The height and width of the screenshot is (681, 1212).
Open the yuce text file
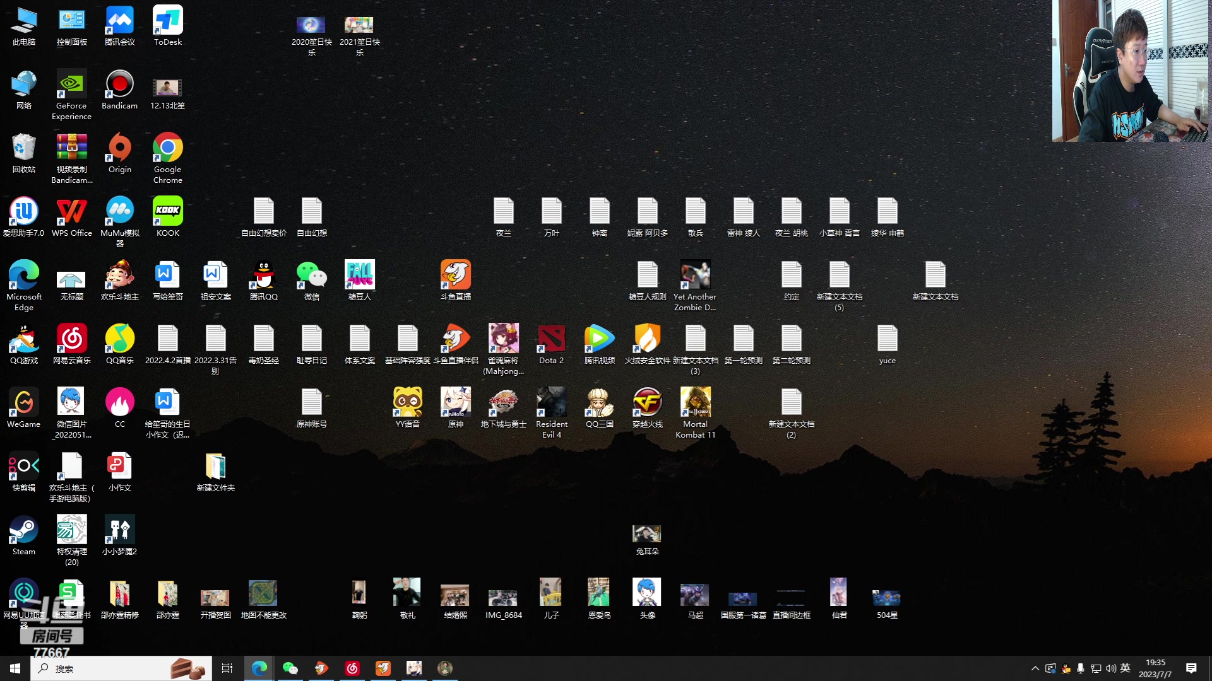click(888, 344)
